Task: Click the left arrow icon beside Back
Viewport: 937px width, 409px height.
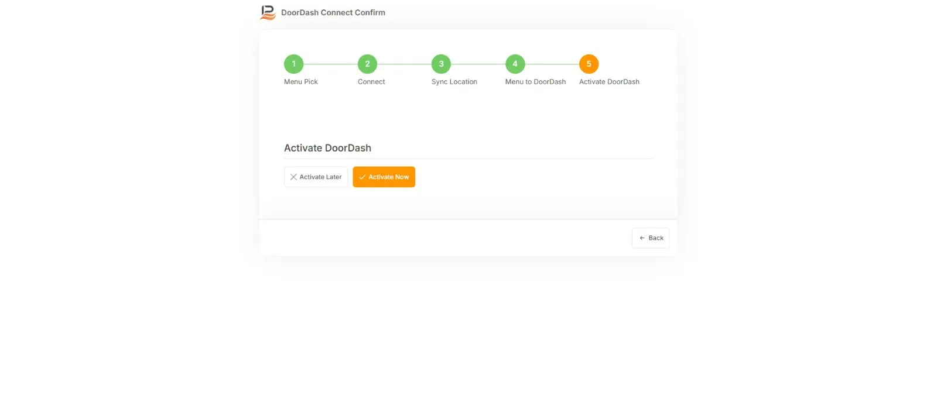Action: 642,238
